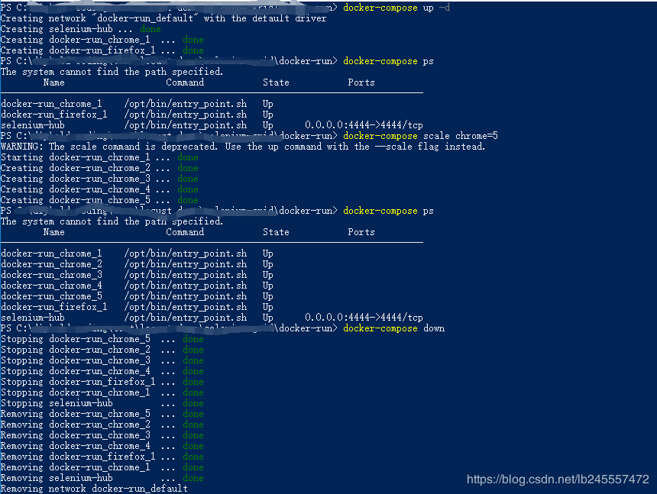This screenshot has width=657, height=494.
Task: Open the blog.csdn.net watermark URL
Action: 558,479
